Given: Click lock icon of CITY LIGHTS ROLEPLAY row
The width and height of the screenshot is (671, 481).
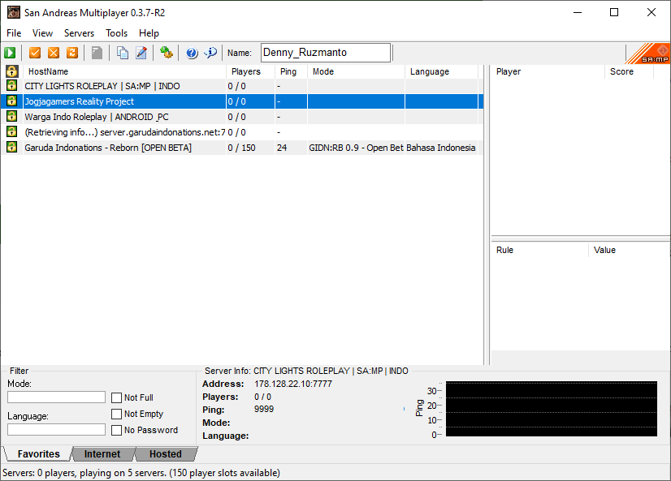Looking at the screenshot, I should (11, 86).
